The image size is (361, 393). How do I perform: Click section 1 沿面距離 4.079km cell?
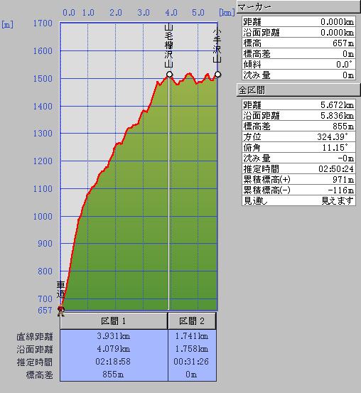pos(114,349)
